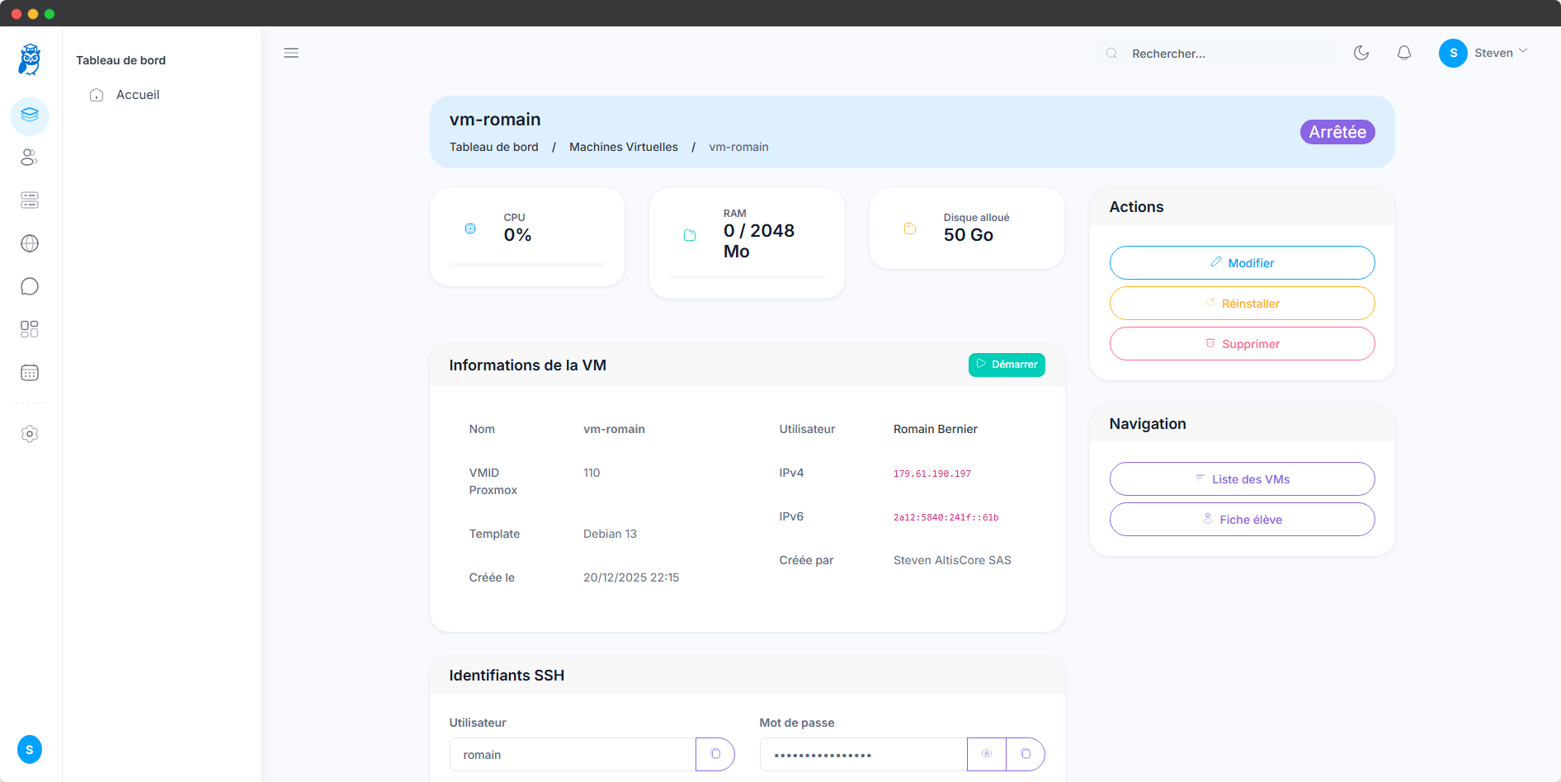Expand the notifications bell panel
The width and height of the screenshot is (1561, 782).
point(1404,53)
